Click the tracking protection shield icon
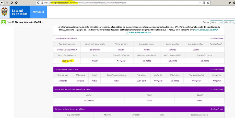 [38, 3]
